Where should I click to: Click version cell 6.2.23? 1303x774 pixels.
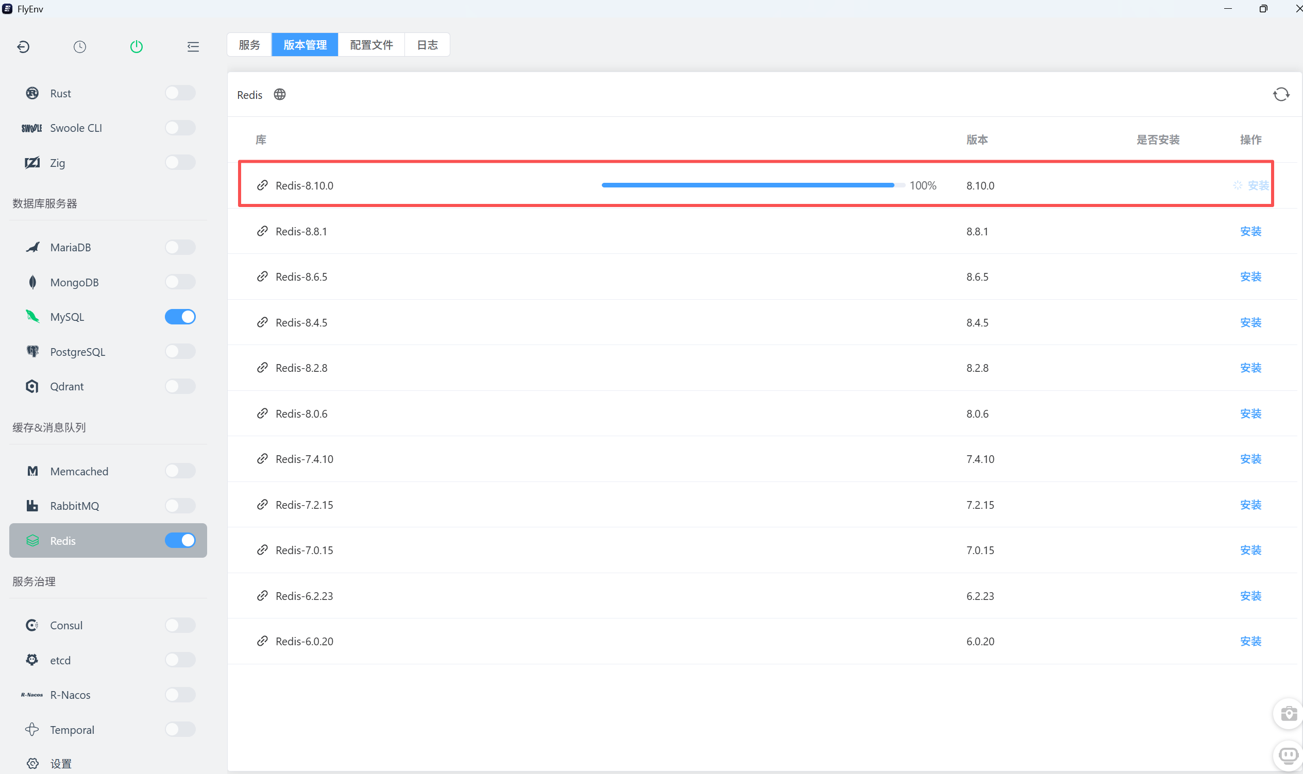(980, 596)
